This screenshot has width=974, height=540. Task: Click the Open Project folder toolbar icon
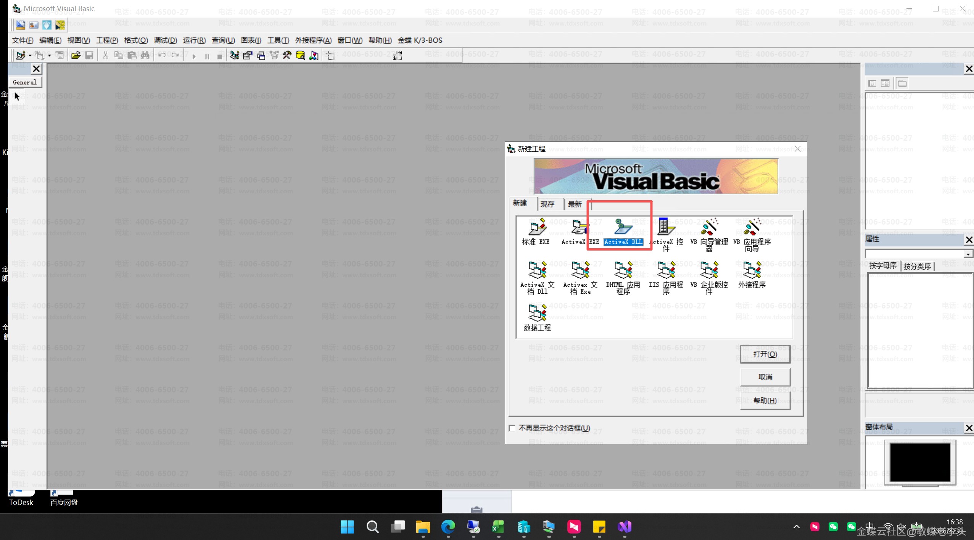coord(76,56)
